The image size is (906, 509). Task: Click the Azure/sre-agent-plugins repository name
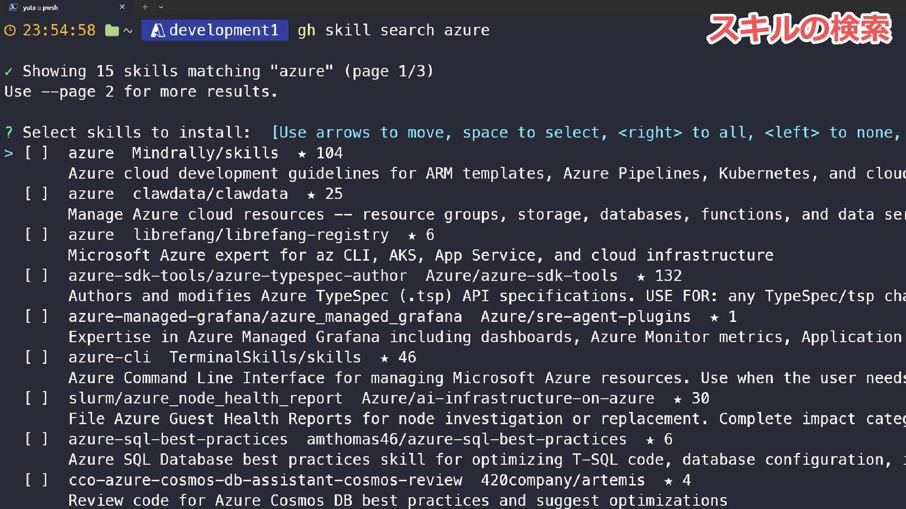point(586,317)
